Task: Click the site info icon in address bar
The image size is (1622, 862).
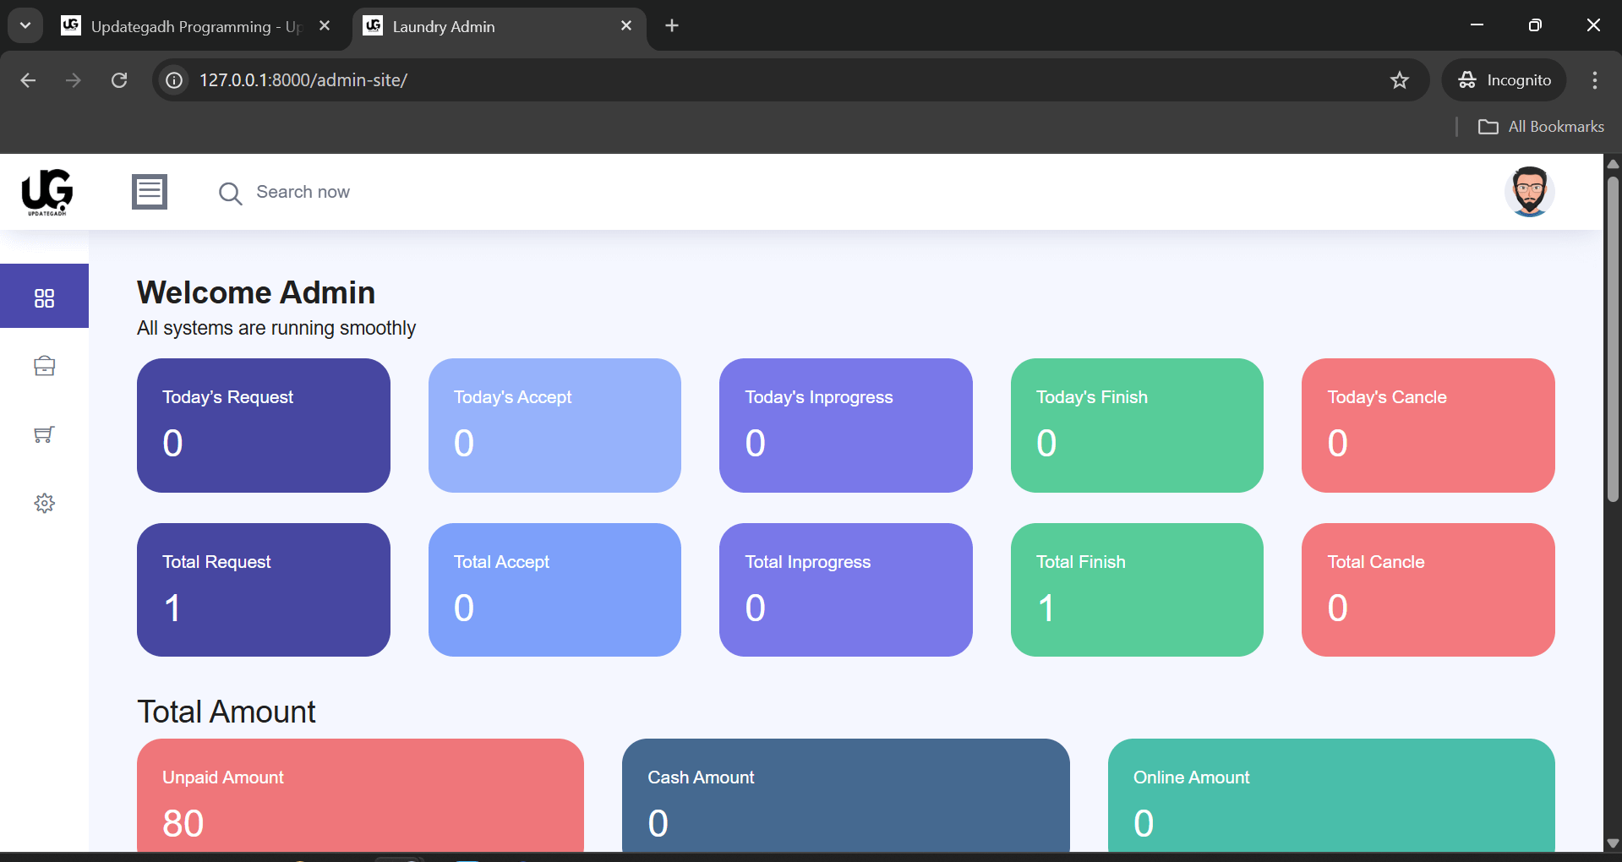Action: 173,80
